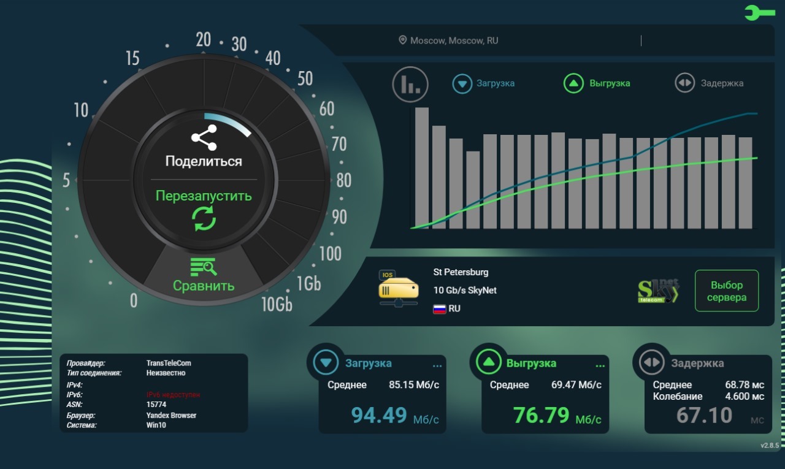
Task: Click the Перезапустить restart label
Action: 204,196
